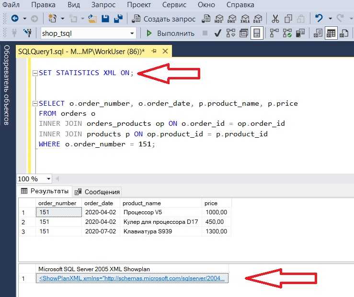Click the Создать запрос button
The image size is (354, 297).
pyautogui.click(x=164, y=19)
